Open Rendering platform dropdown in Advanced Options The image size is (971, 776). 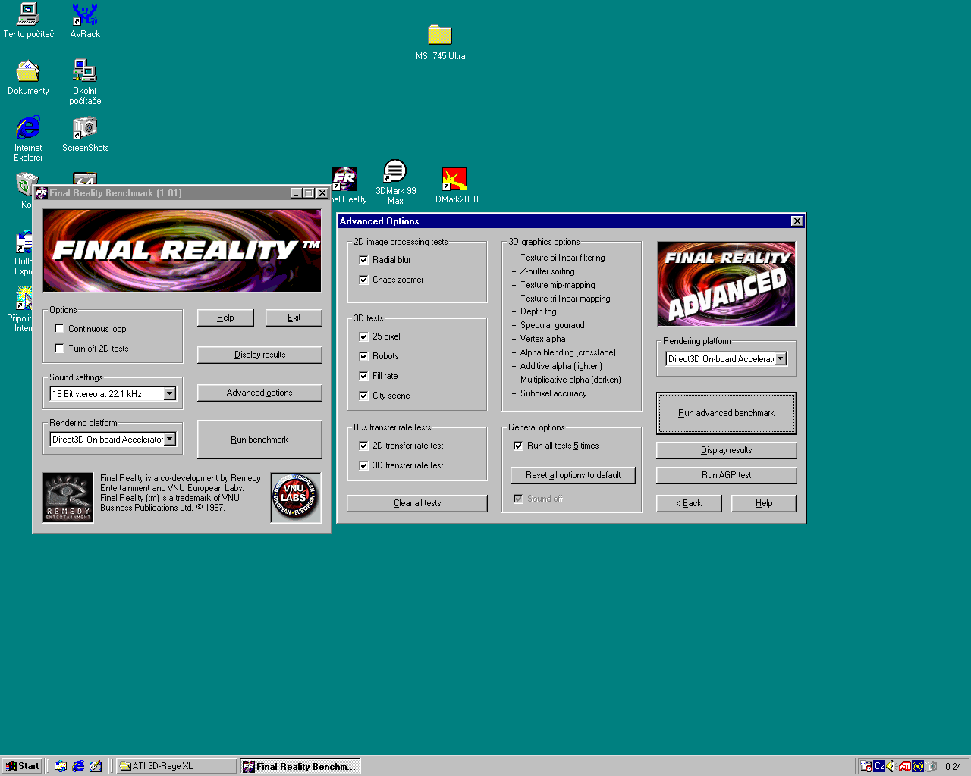(780, 359)
